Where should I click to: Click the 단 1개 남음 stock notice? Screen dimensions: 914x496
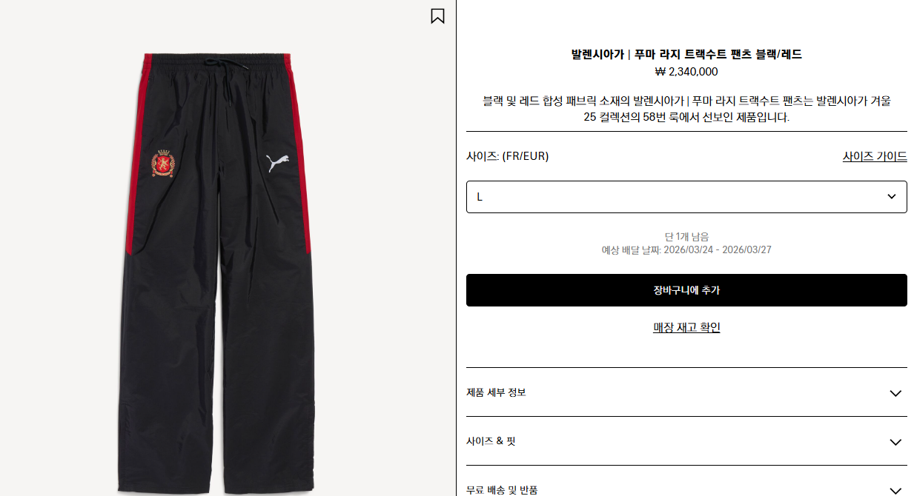click(686, 237)
